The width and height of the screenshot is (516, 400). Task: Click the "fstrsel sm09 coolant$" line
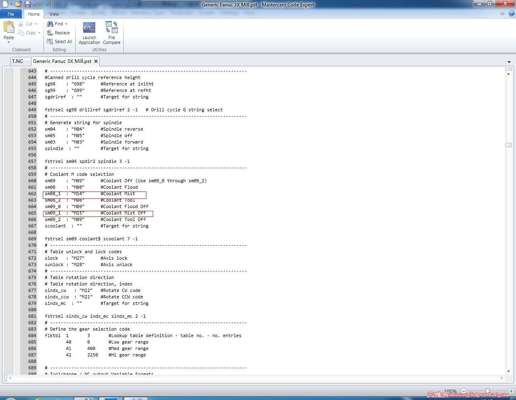coord(91,239)
